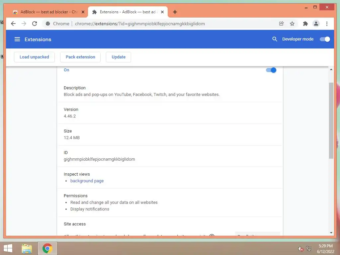This screenshot has height=255, width=340.
Task: Reload the extensions page
Action: [35, 24]
